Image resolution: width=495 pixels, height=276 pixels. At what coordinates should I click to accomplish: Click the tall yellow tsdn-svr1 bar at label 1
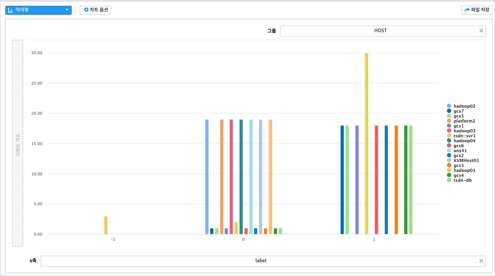pyautogui.click(x=367, y=143)
